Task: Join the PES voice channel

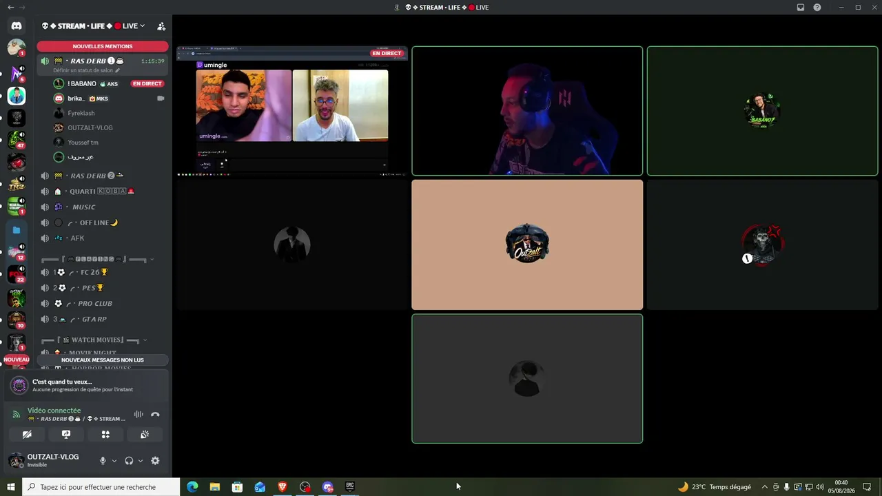Action: (x=103, y=288)
